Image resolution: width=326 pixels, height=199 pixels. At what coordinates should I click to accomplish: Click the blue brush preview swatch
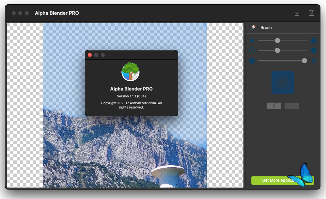pyautogui.click(x=283, y=83)
